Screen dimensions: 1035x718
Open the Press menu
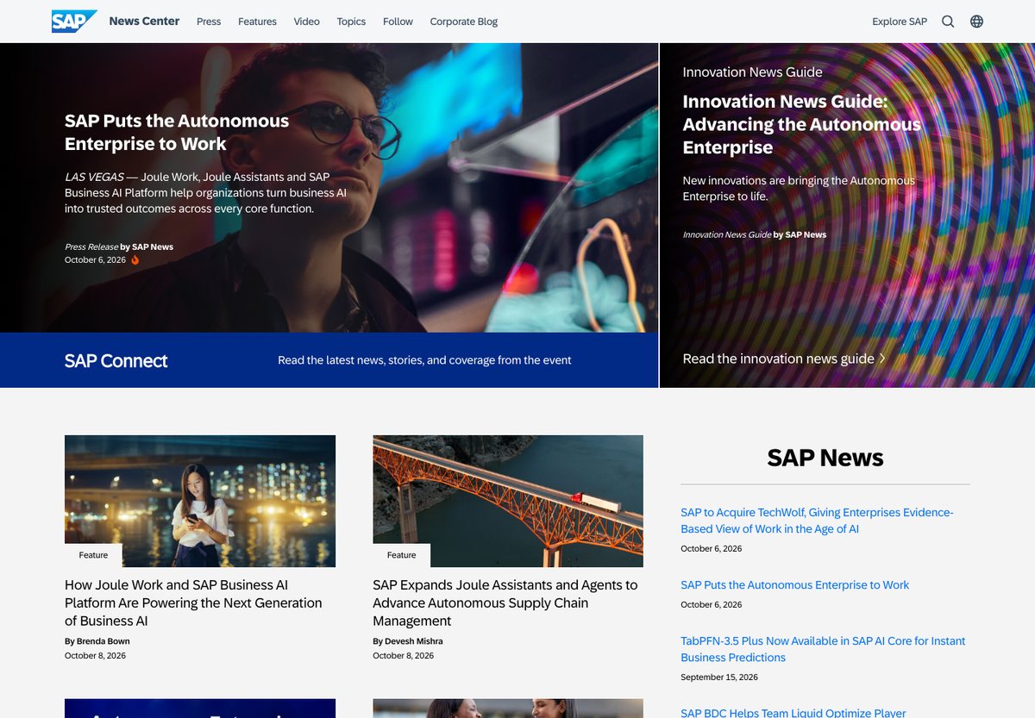[x=209, y=22]
